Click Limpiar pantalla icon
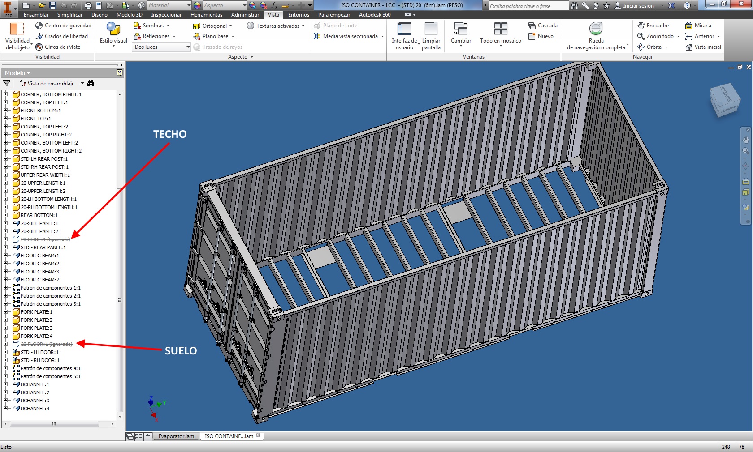Screen dimensions: 753x452 [x=431, y=29]
